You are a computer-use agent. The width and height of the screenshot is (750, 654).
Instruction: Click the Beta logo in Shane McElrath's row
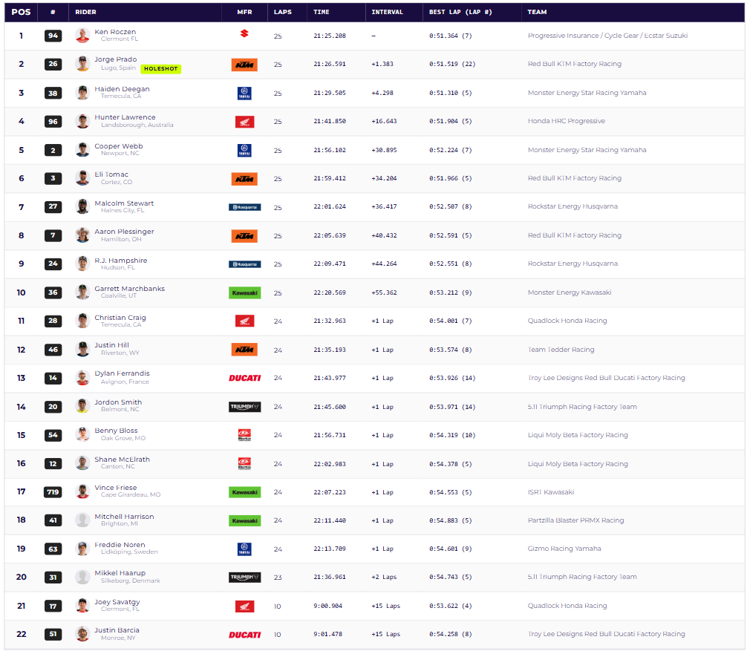[x=244, y=464]
